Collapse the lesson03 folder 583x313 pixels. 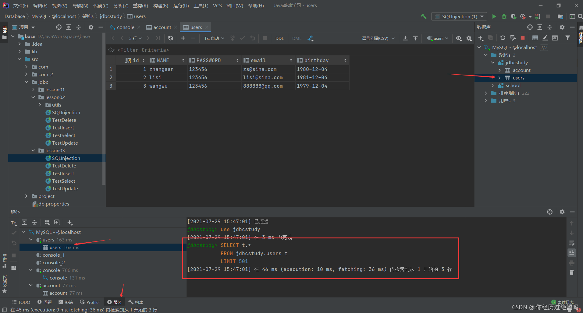coord(33,150)
